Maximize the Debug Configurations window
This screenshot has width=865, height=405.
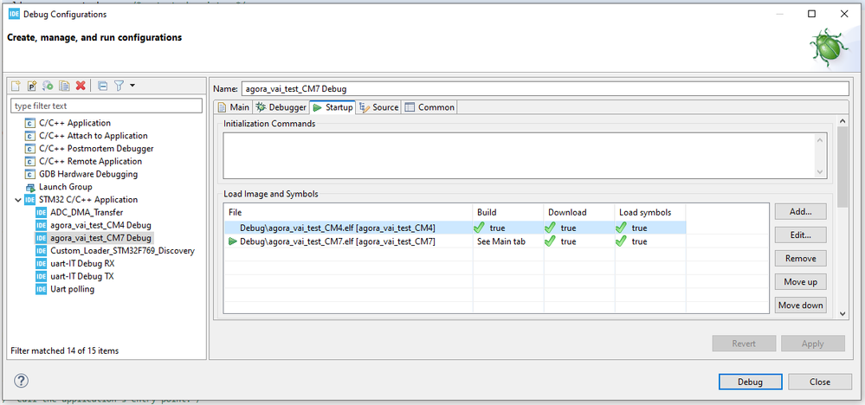[811, 15]
